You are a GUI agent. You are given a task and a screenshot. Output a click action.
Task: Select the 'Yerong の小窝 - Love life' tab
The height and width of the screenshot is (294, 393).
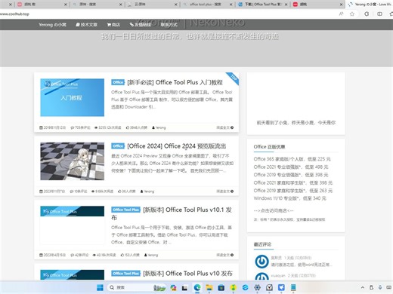[x=370, y=5]
